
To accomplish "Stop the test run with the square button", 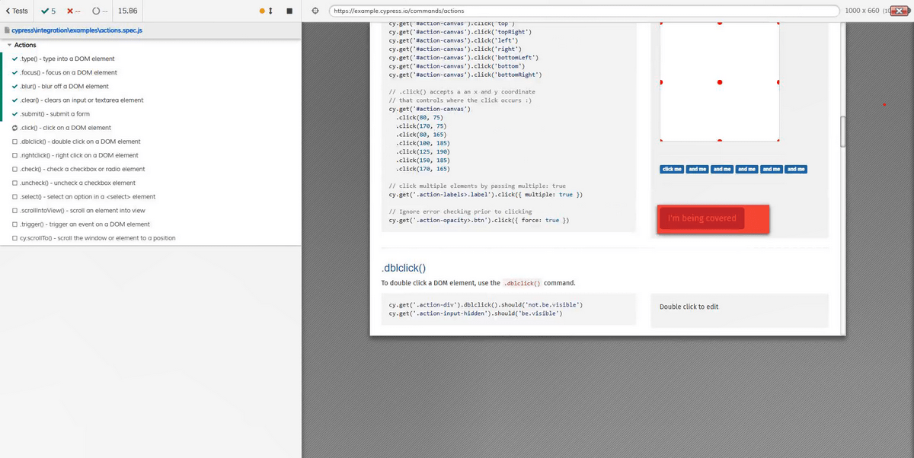I will (x=289, y=11).
